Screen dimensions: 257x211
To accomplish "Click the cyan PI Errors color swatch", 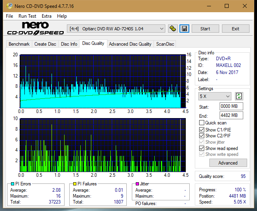I will pyautogui.click(x=12, y=184).
